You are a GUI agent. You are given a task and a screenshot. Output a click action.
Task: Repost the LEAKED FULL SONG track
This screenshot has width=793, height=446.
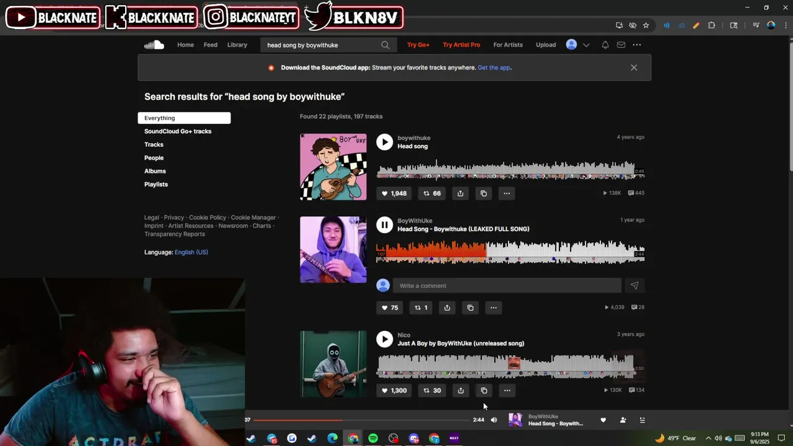click(421, 307)
